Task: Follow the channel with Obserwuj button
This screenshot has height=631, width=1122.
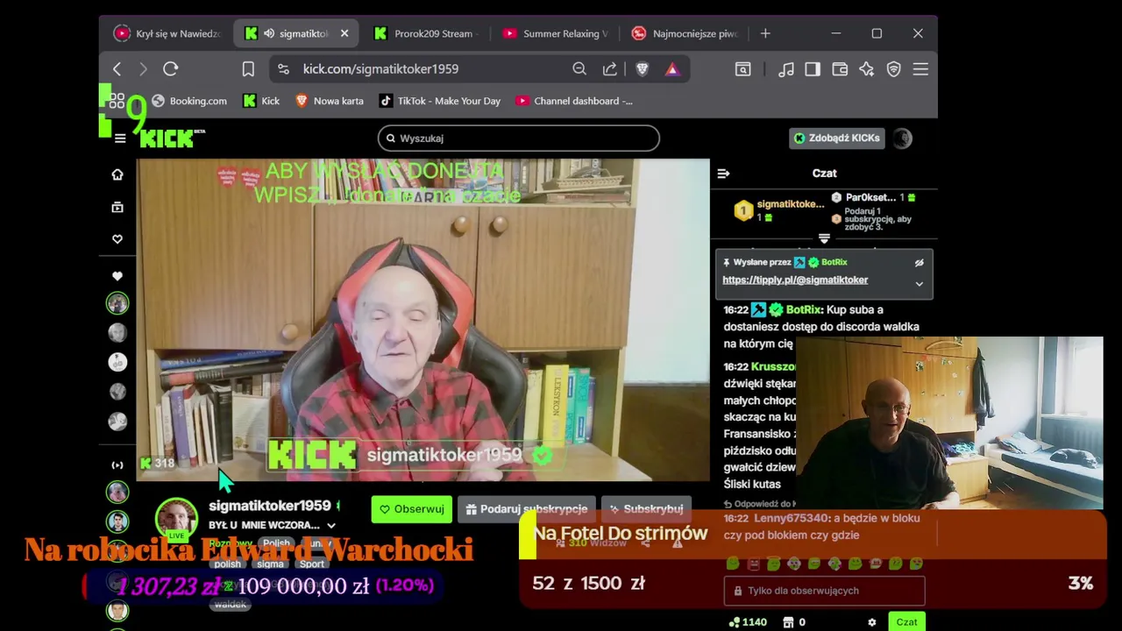Action: [x=411, y=509]
